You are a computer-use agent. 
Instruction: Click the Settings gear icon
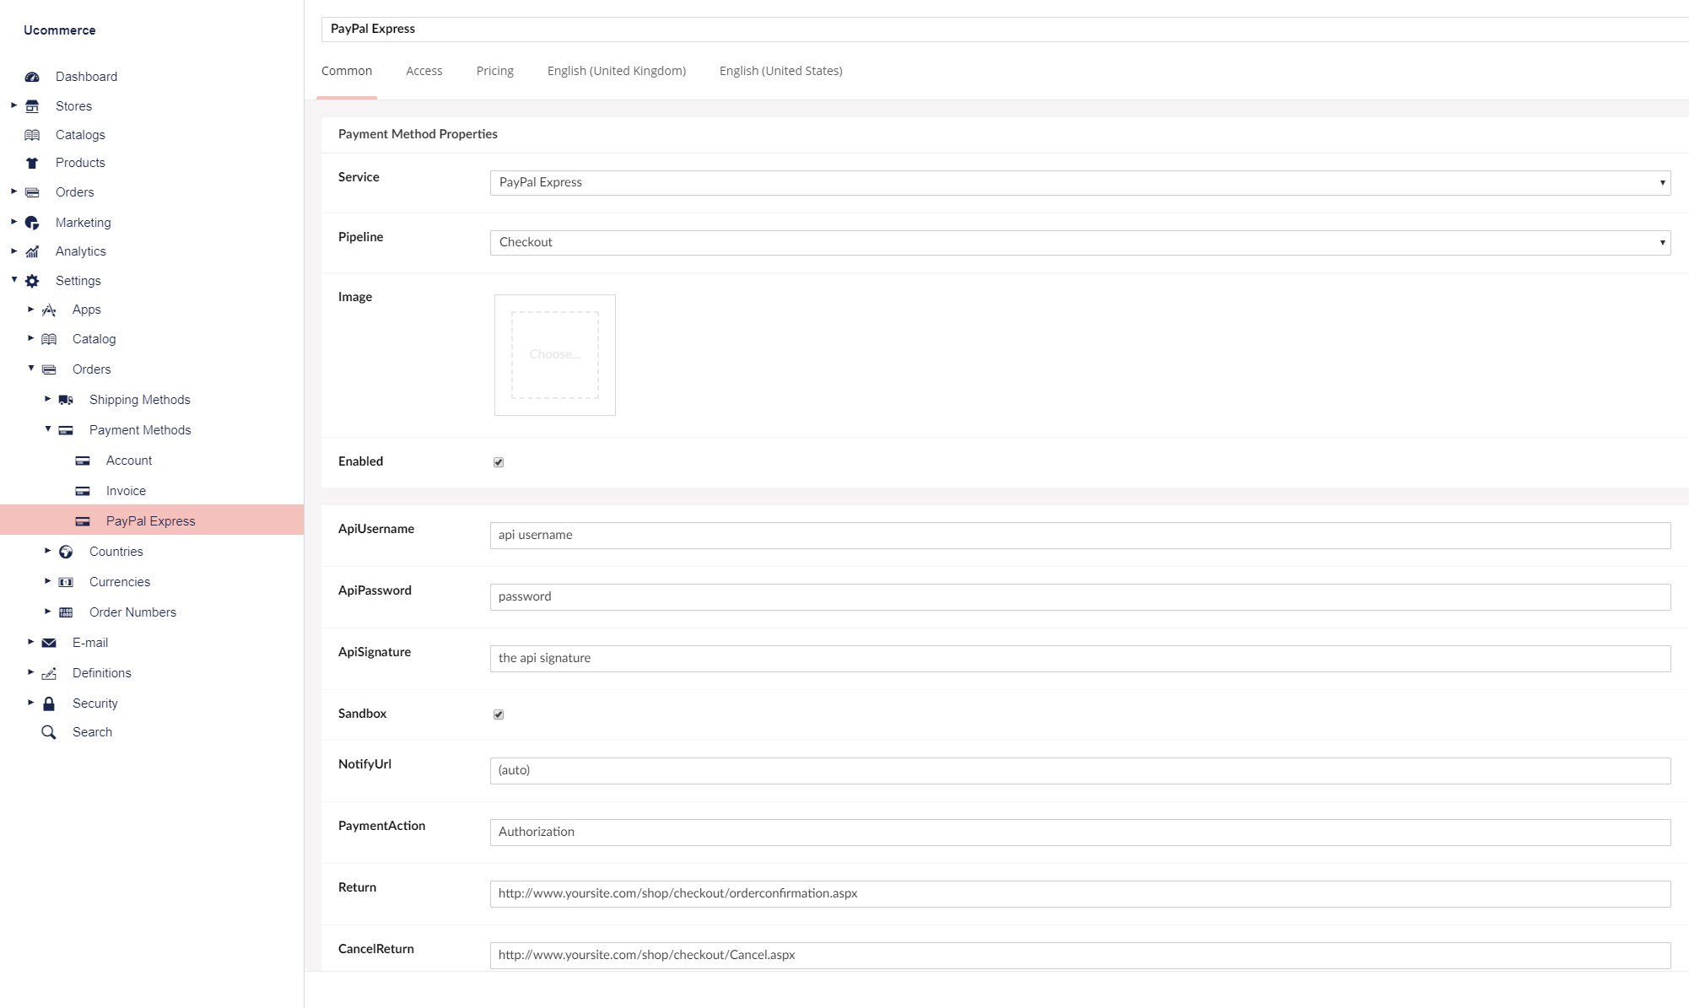click(32, 281)
